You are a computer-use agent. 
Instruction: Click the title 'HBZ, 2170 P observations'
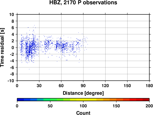83,2
